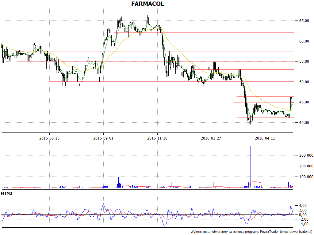Click the 2016-01-27 date label
Screen dimensions: 314x235
click(211, 138)
